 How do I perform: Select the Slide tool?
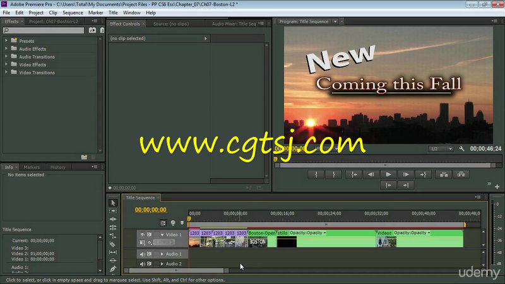tap(113, 260)
